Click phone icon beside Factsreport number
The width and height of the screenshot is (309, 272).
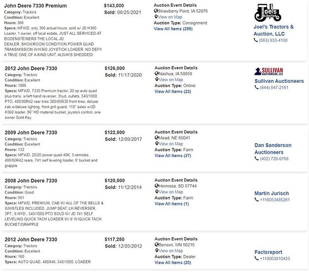(256, 258)
